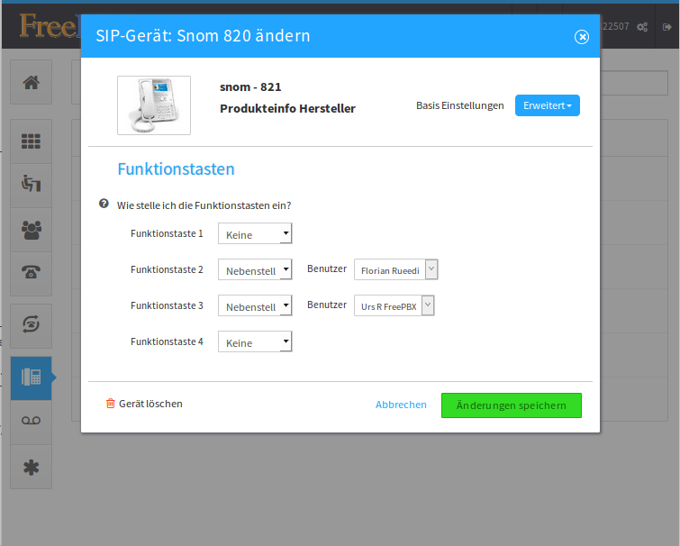Click the circular-arrows sync icon in sidebar

31,324
